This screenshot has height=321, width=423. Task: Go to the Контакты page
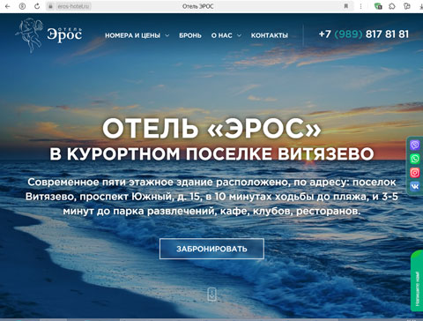pos(270,35)
